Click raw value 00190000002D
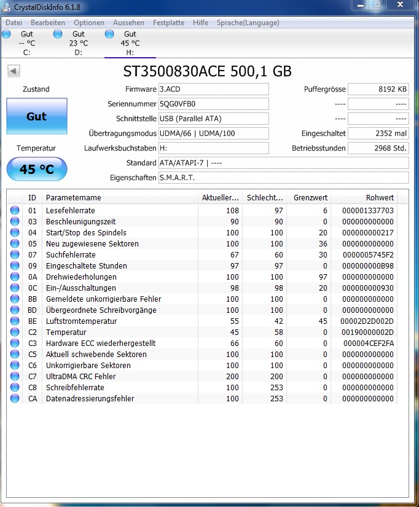 pyautogui.click(x=367, y=332)
